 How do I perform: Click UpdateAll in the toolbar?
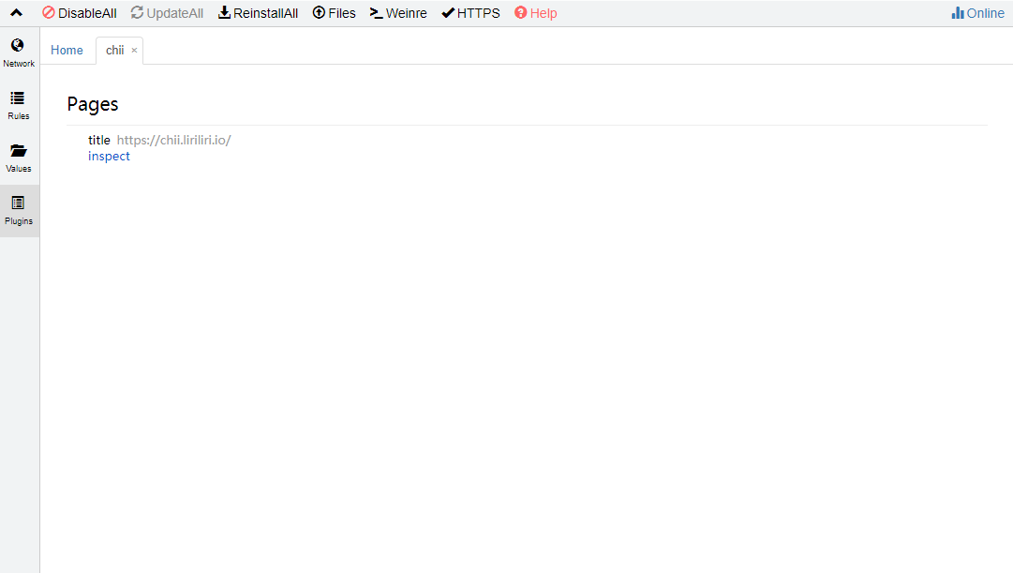(x=167, y=13)
